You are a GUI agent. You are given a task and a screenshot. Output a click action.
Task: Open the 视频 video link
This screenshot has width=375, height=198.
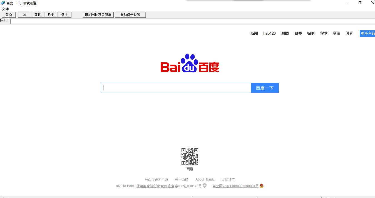coord(298,33)
